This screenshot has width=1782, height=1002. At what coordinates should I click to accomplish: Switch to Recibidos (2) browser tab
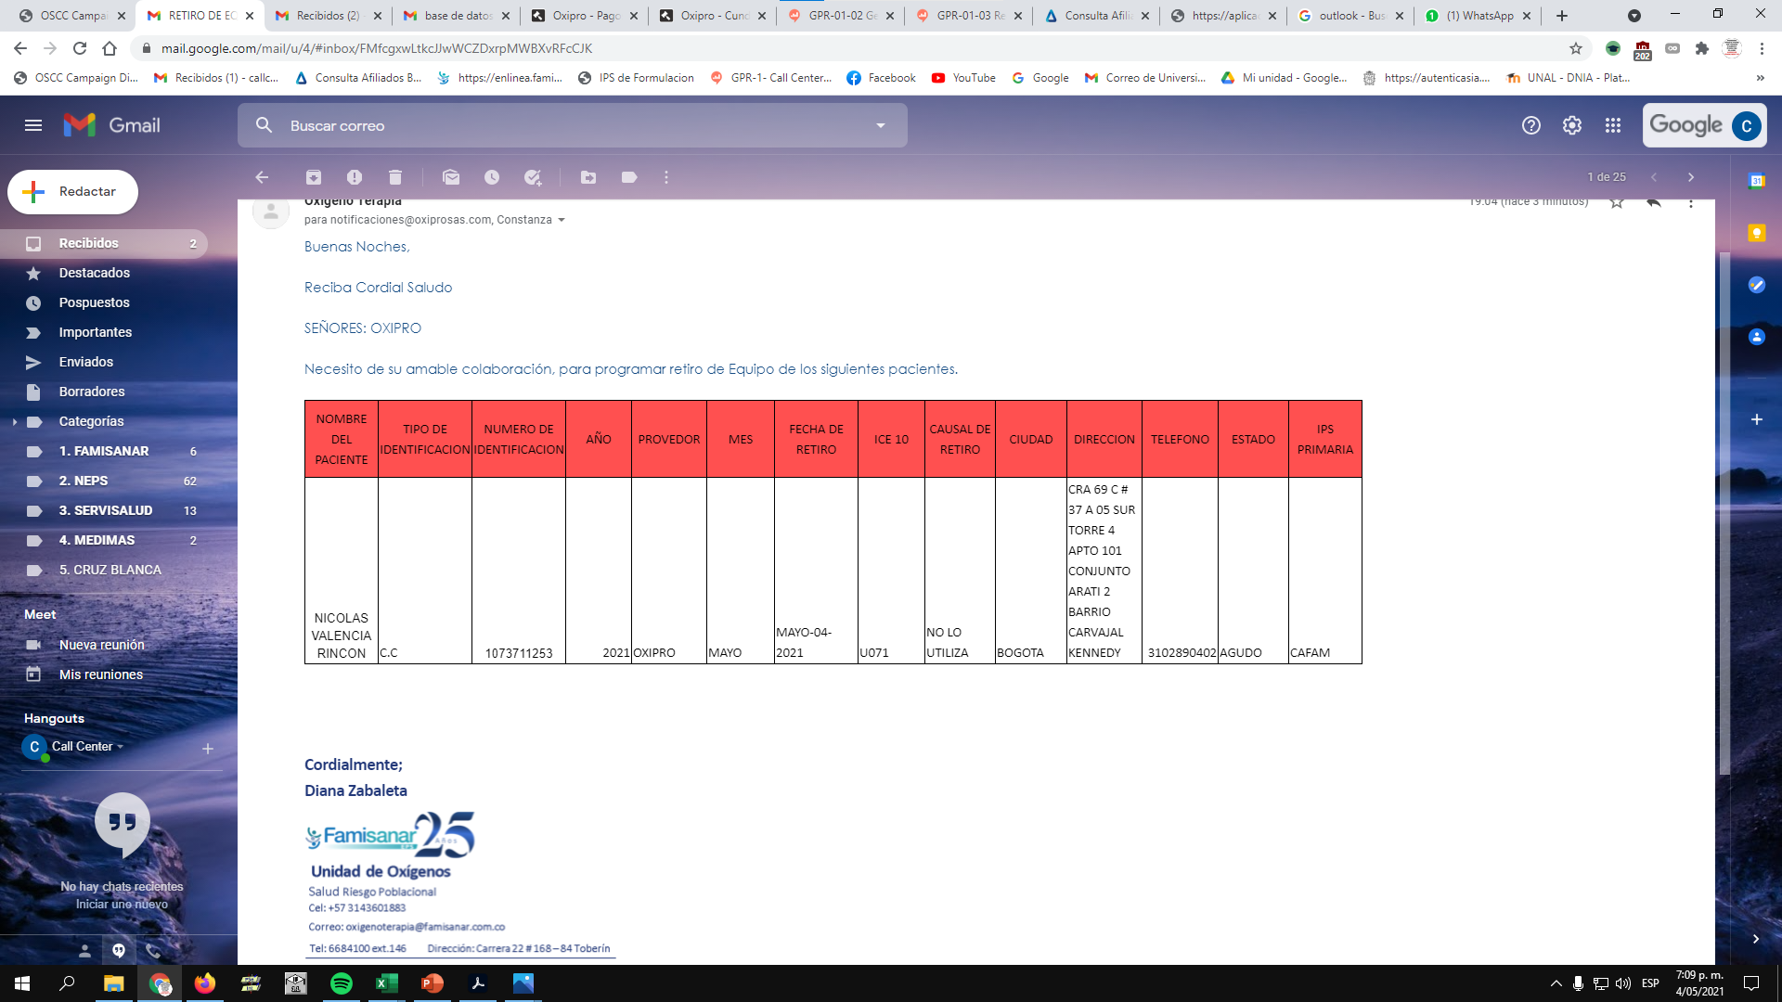click(x=328, y=16)
